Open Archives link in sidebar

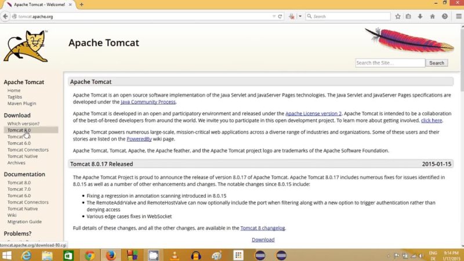click(x=16, y=163)
